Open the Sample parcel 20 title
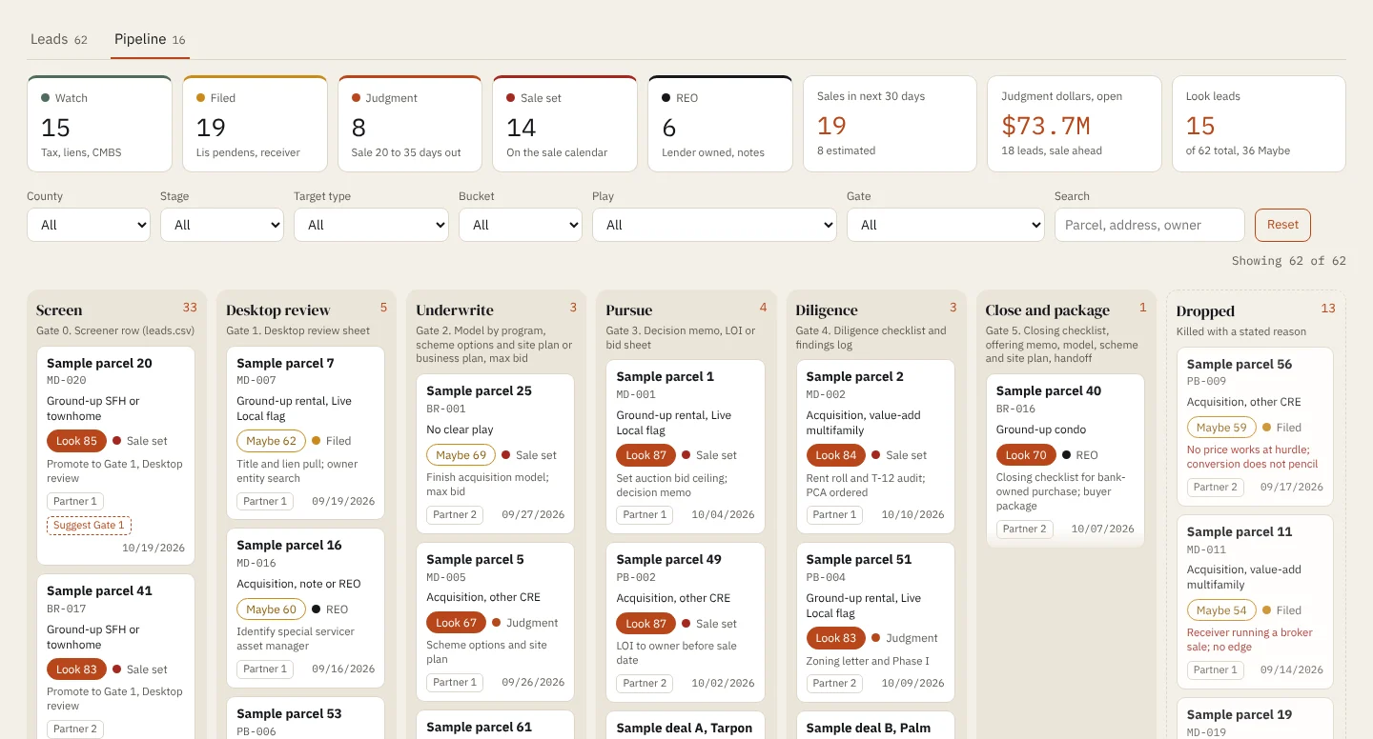This screenshot has width=1373, height=739. [x=99, y=363]
